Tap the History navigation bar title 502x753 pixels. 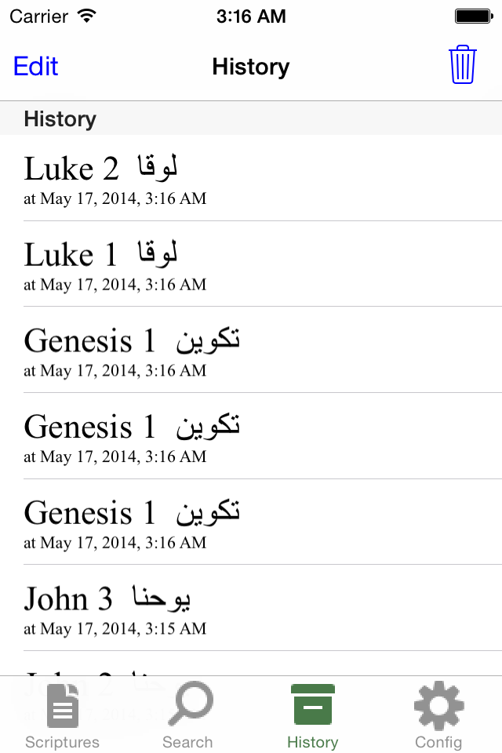pyautogui.click(x=251, y=67)
